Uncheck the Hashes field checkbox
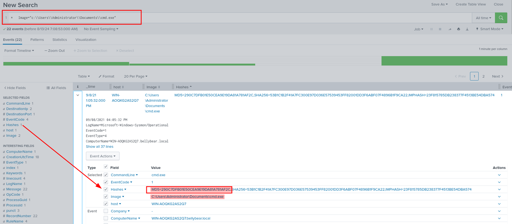 (106, 189)
